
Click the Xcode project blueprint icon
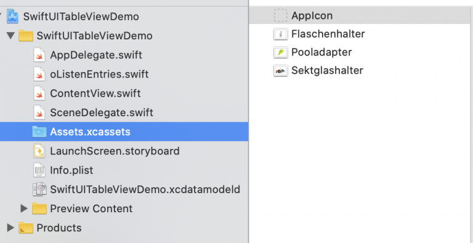(13, 16)
